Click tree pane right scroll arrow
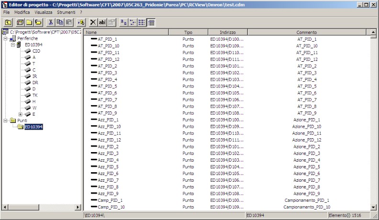The height and width of the screenshot is (220, 379). tap(78, 207)
